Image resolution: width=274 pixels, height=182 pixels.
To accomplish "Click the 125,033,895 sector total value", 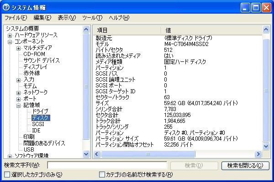I will coord(177,115).
